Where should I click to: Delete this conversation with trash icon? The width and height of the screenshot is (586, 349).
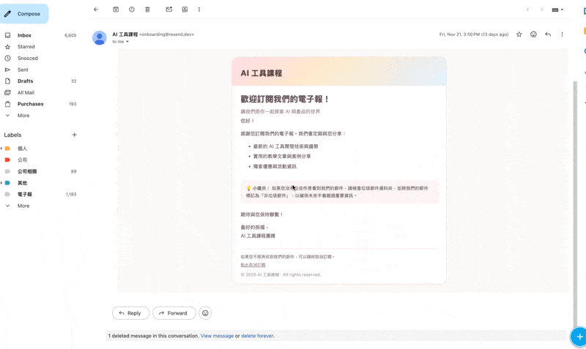[x=147, y=10]
